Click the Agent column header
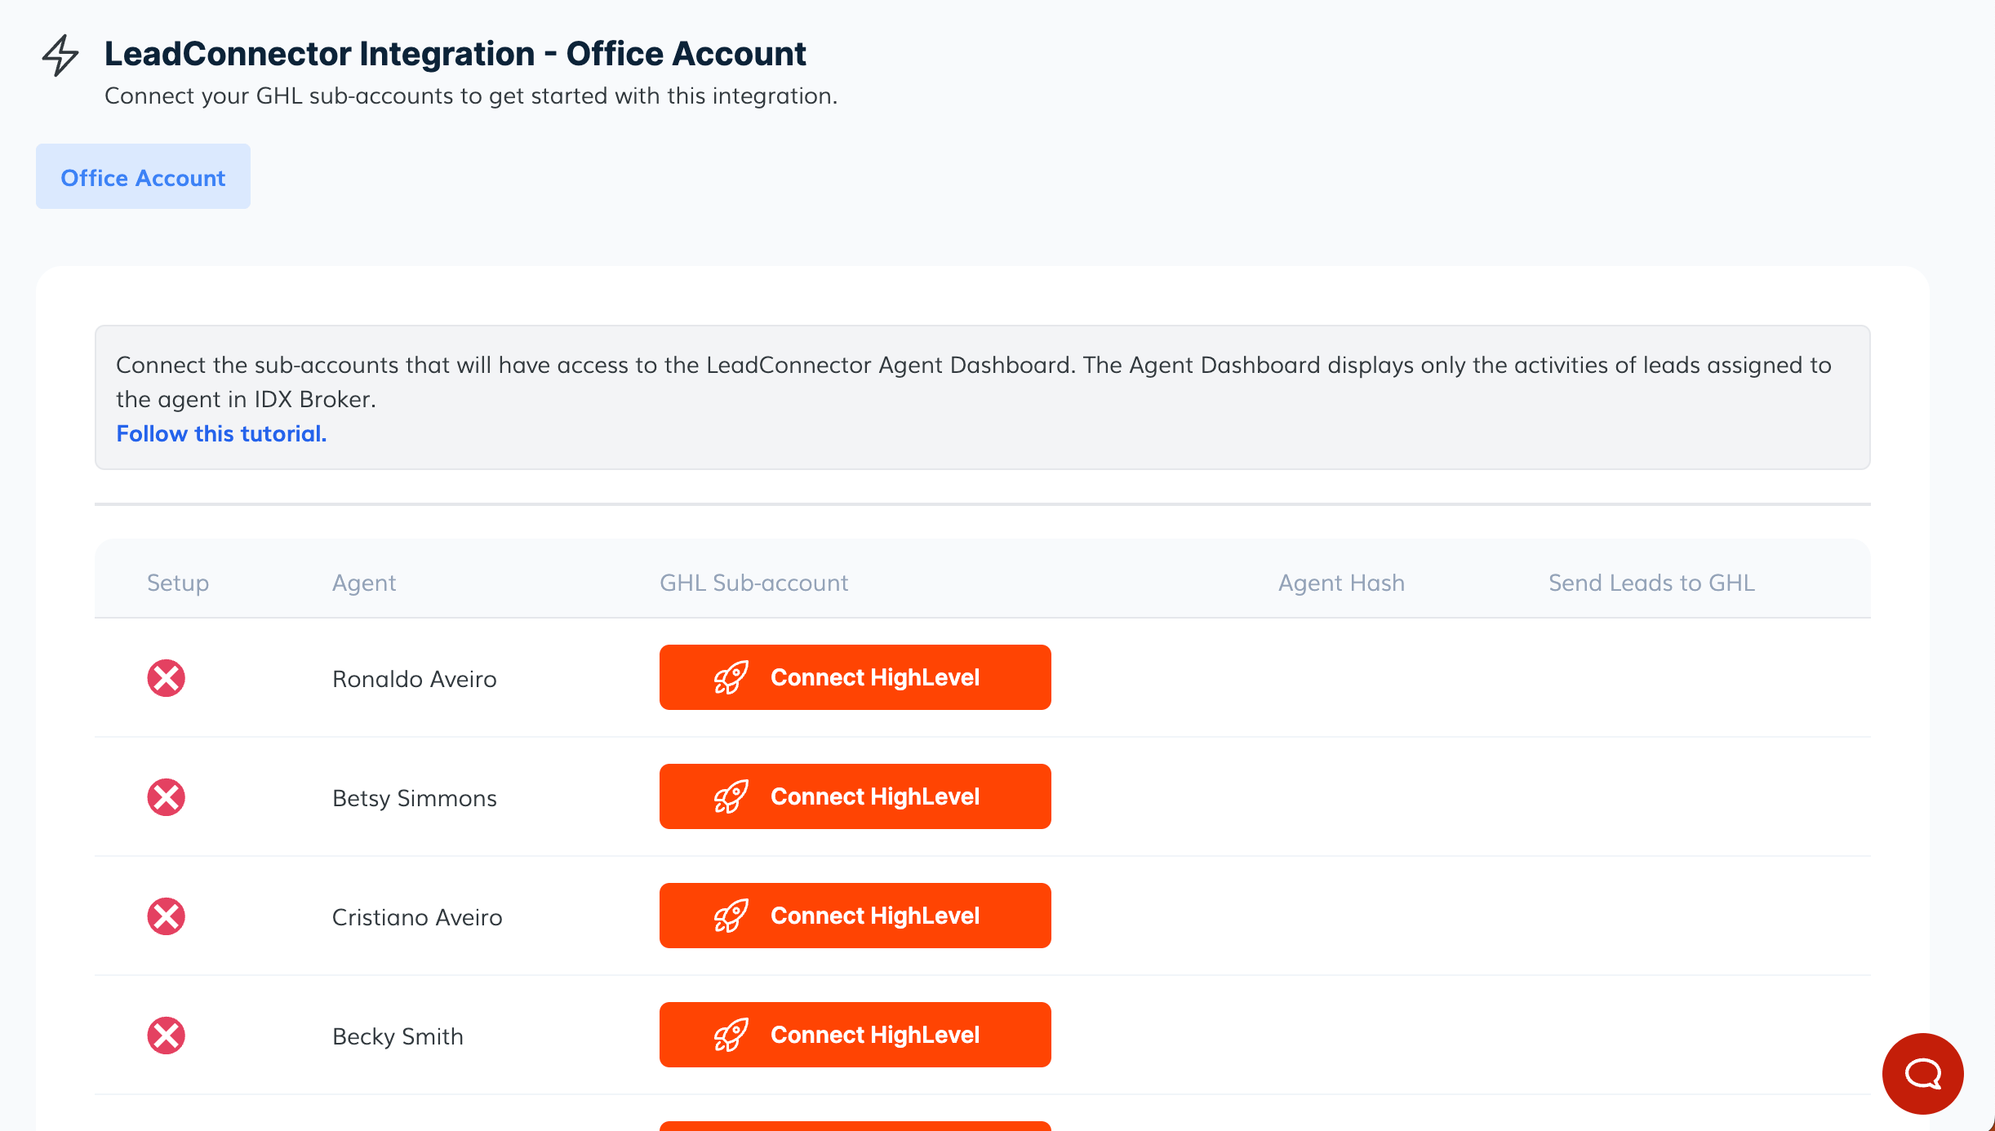Image resolution: width=1995 pixels, height=1131 pixels. pos(363,583)
